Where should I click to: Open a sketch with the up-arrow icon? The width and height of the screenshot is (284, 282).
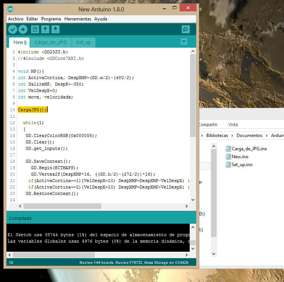[x=45, y=29]
